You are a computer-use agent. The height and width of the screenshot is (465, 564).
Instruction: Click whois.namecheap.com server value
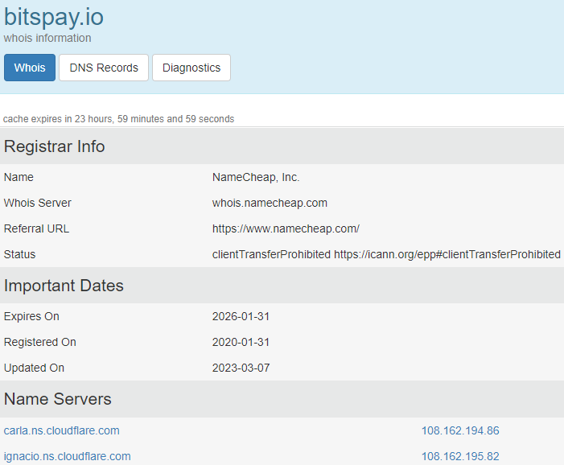click(270, 203)
